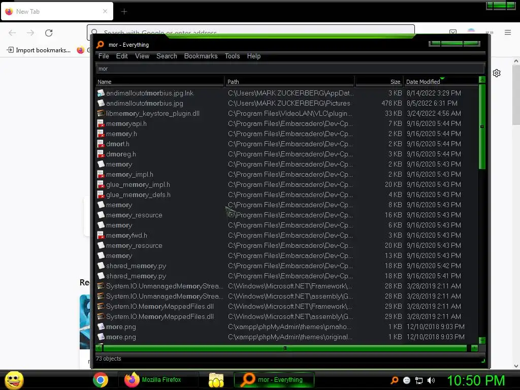
Task: Go forward in Firefox
Action: [30, 33]
